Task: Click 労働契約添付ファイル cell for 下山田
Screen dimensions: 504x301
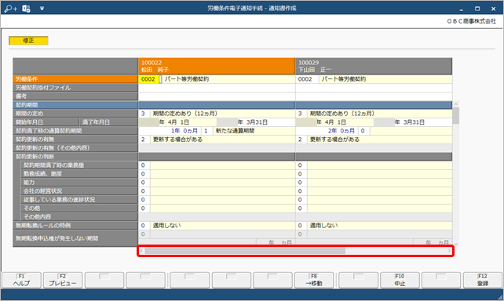Action: 374,88
